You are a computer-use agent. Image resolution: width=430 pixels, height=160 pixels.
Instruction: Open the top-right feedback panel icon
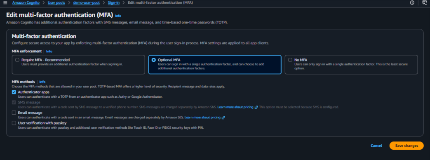pyautogui.click(x=424, y=2)
